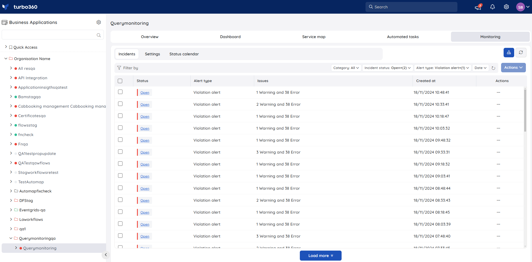Open the blue Actions dropdown button
532x262 pixels.
513,68
